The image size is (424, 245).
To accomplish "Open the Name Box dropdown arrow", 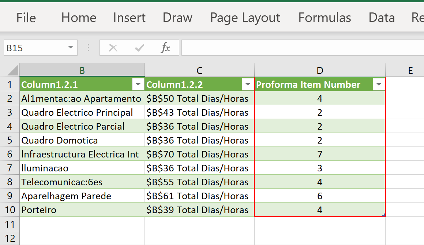I will (70, 48).
